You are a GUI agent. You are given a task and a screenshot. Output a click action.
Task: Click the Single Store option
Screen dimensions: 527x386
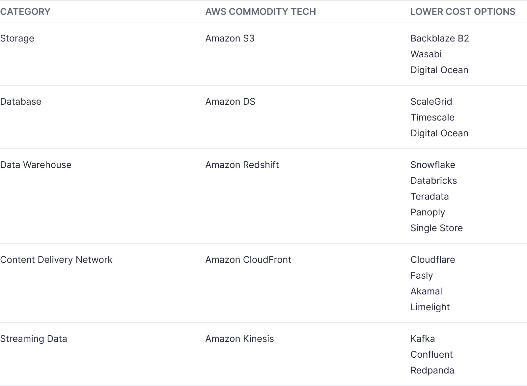436,228
